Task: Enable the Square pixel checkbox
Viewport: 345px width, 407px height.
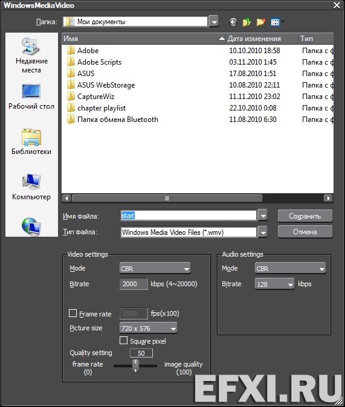Action: [123, 341]
